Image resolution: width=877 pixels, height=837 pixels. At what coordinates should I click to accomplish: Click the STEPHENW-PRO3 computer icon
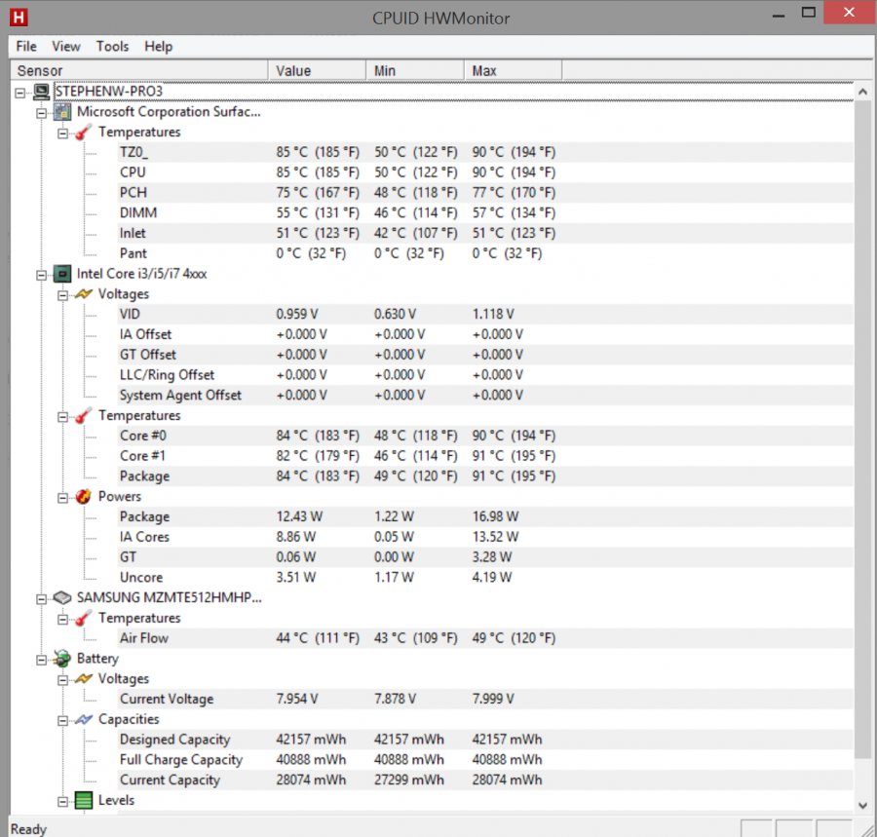pos(42,92)
